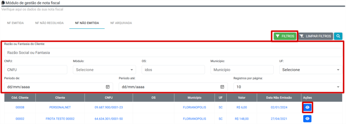
Task: Open the NF ARQUIVADA tab
Action: [x=121, y=23]
